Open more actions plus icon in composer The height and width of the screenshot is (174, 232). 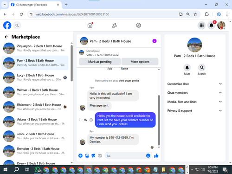(x=80, y=155)
